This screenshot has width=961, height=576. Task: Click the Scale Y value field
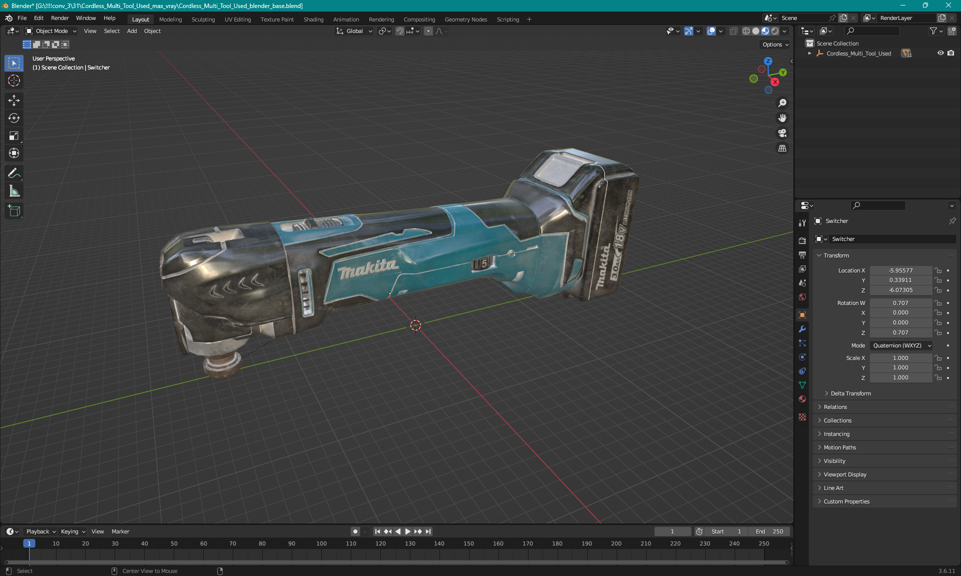pos(900,367)
